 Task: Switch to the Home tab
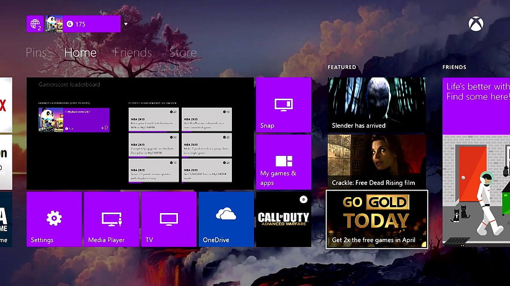pyautogui.click(x=80, y=53)
